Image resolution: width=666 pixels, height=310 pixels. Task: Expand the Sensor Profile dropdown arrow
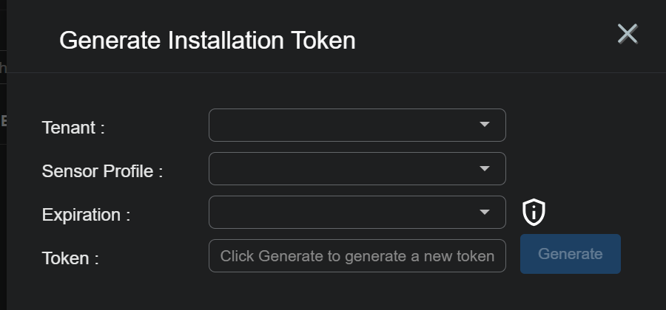click(485, 168)
